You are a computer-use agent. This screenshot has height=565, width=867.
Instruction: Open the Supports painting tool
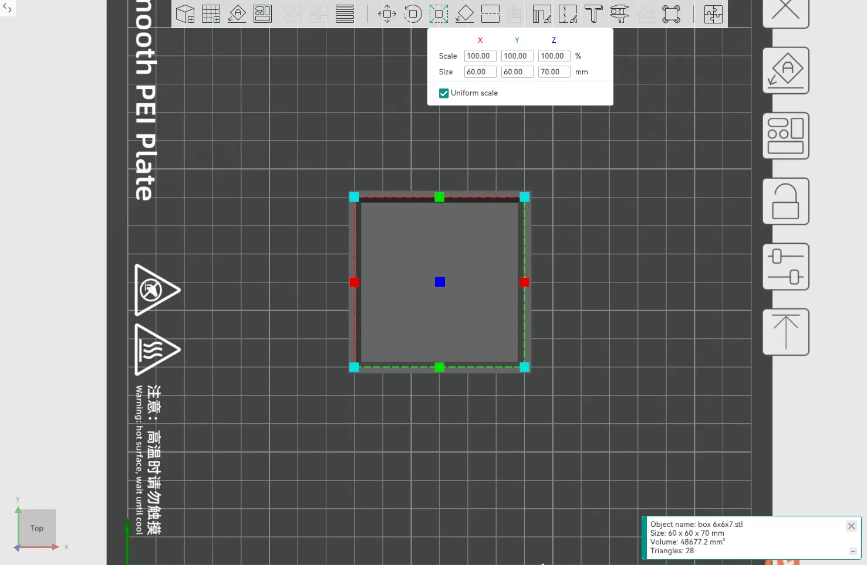tap(542, 13)
